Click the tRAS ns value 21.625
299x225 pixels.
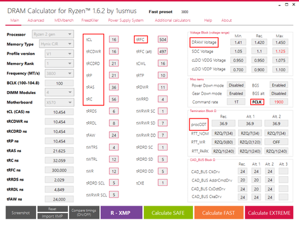(59, 151)
